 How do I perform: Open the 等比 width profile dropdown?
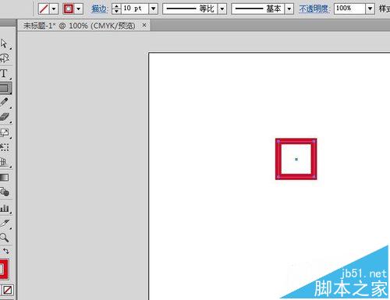(222, 9)
